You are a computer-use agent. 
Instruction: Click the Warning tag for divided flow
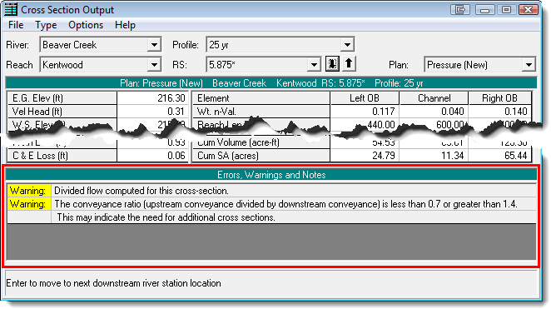click(29, 191)
